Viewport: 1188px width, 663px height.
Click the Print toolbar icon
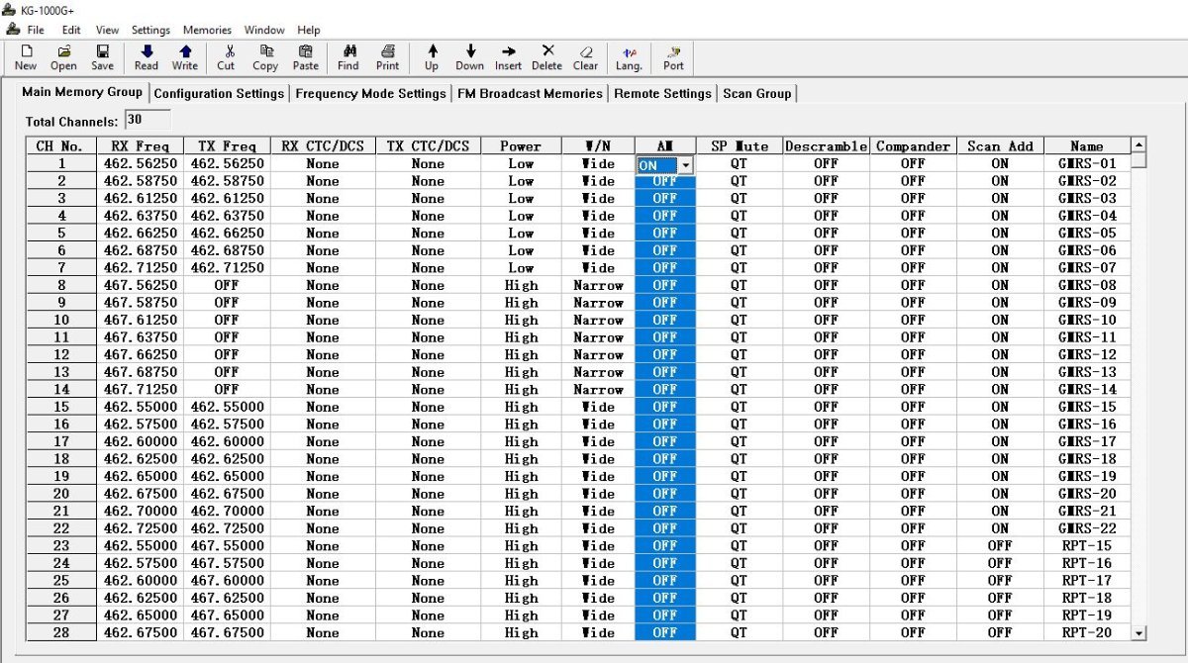coord(388,57)
